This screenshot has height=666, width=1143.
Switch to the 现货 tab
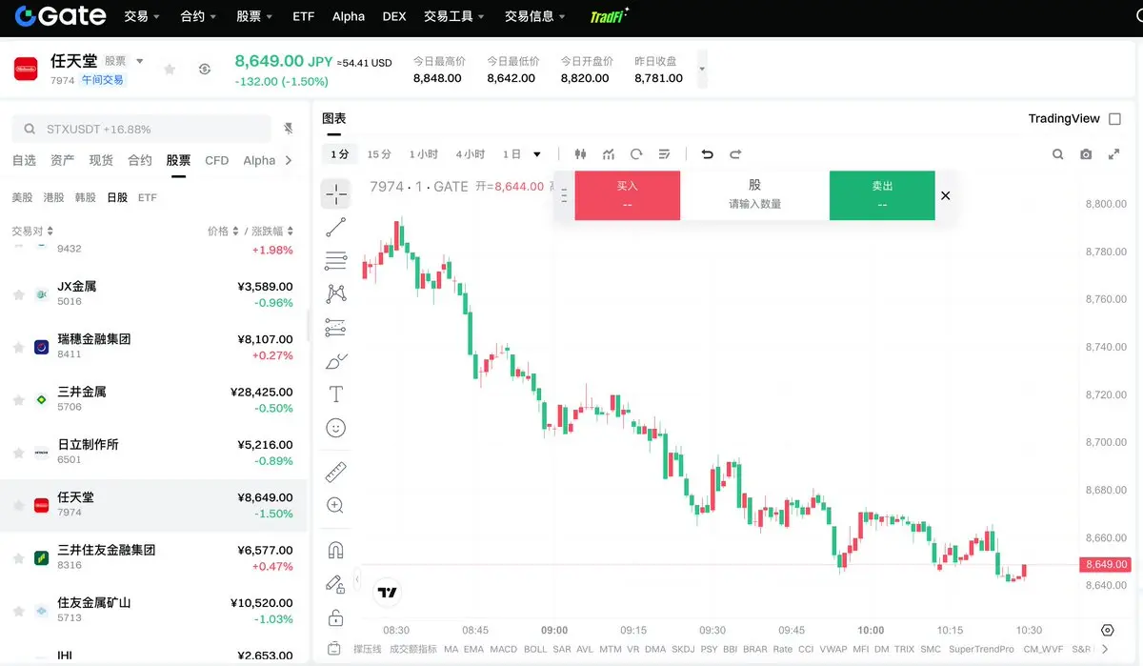(x=101, y=160)
